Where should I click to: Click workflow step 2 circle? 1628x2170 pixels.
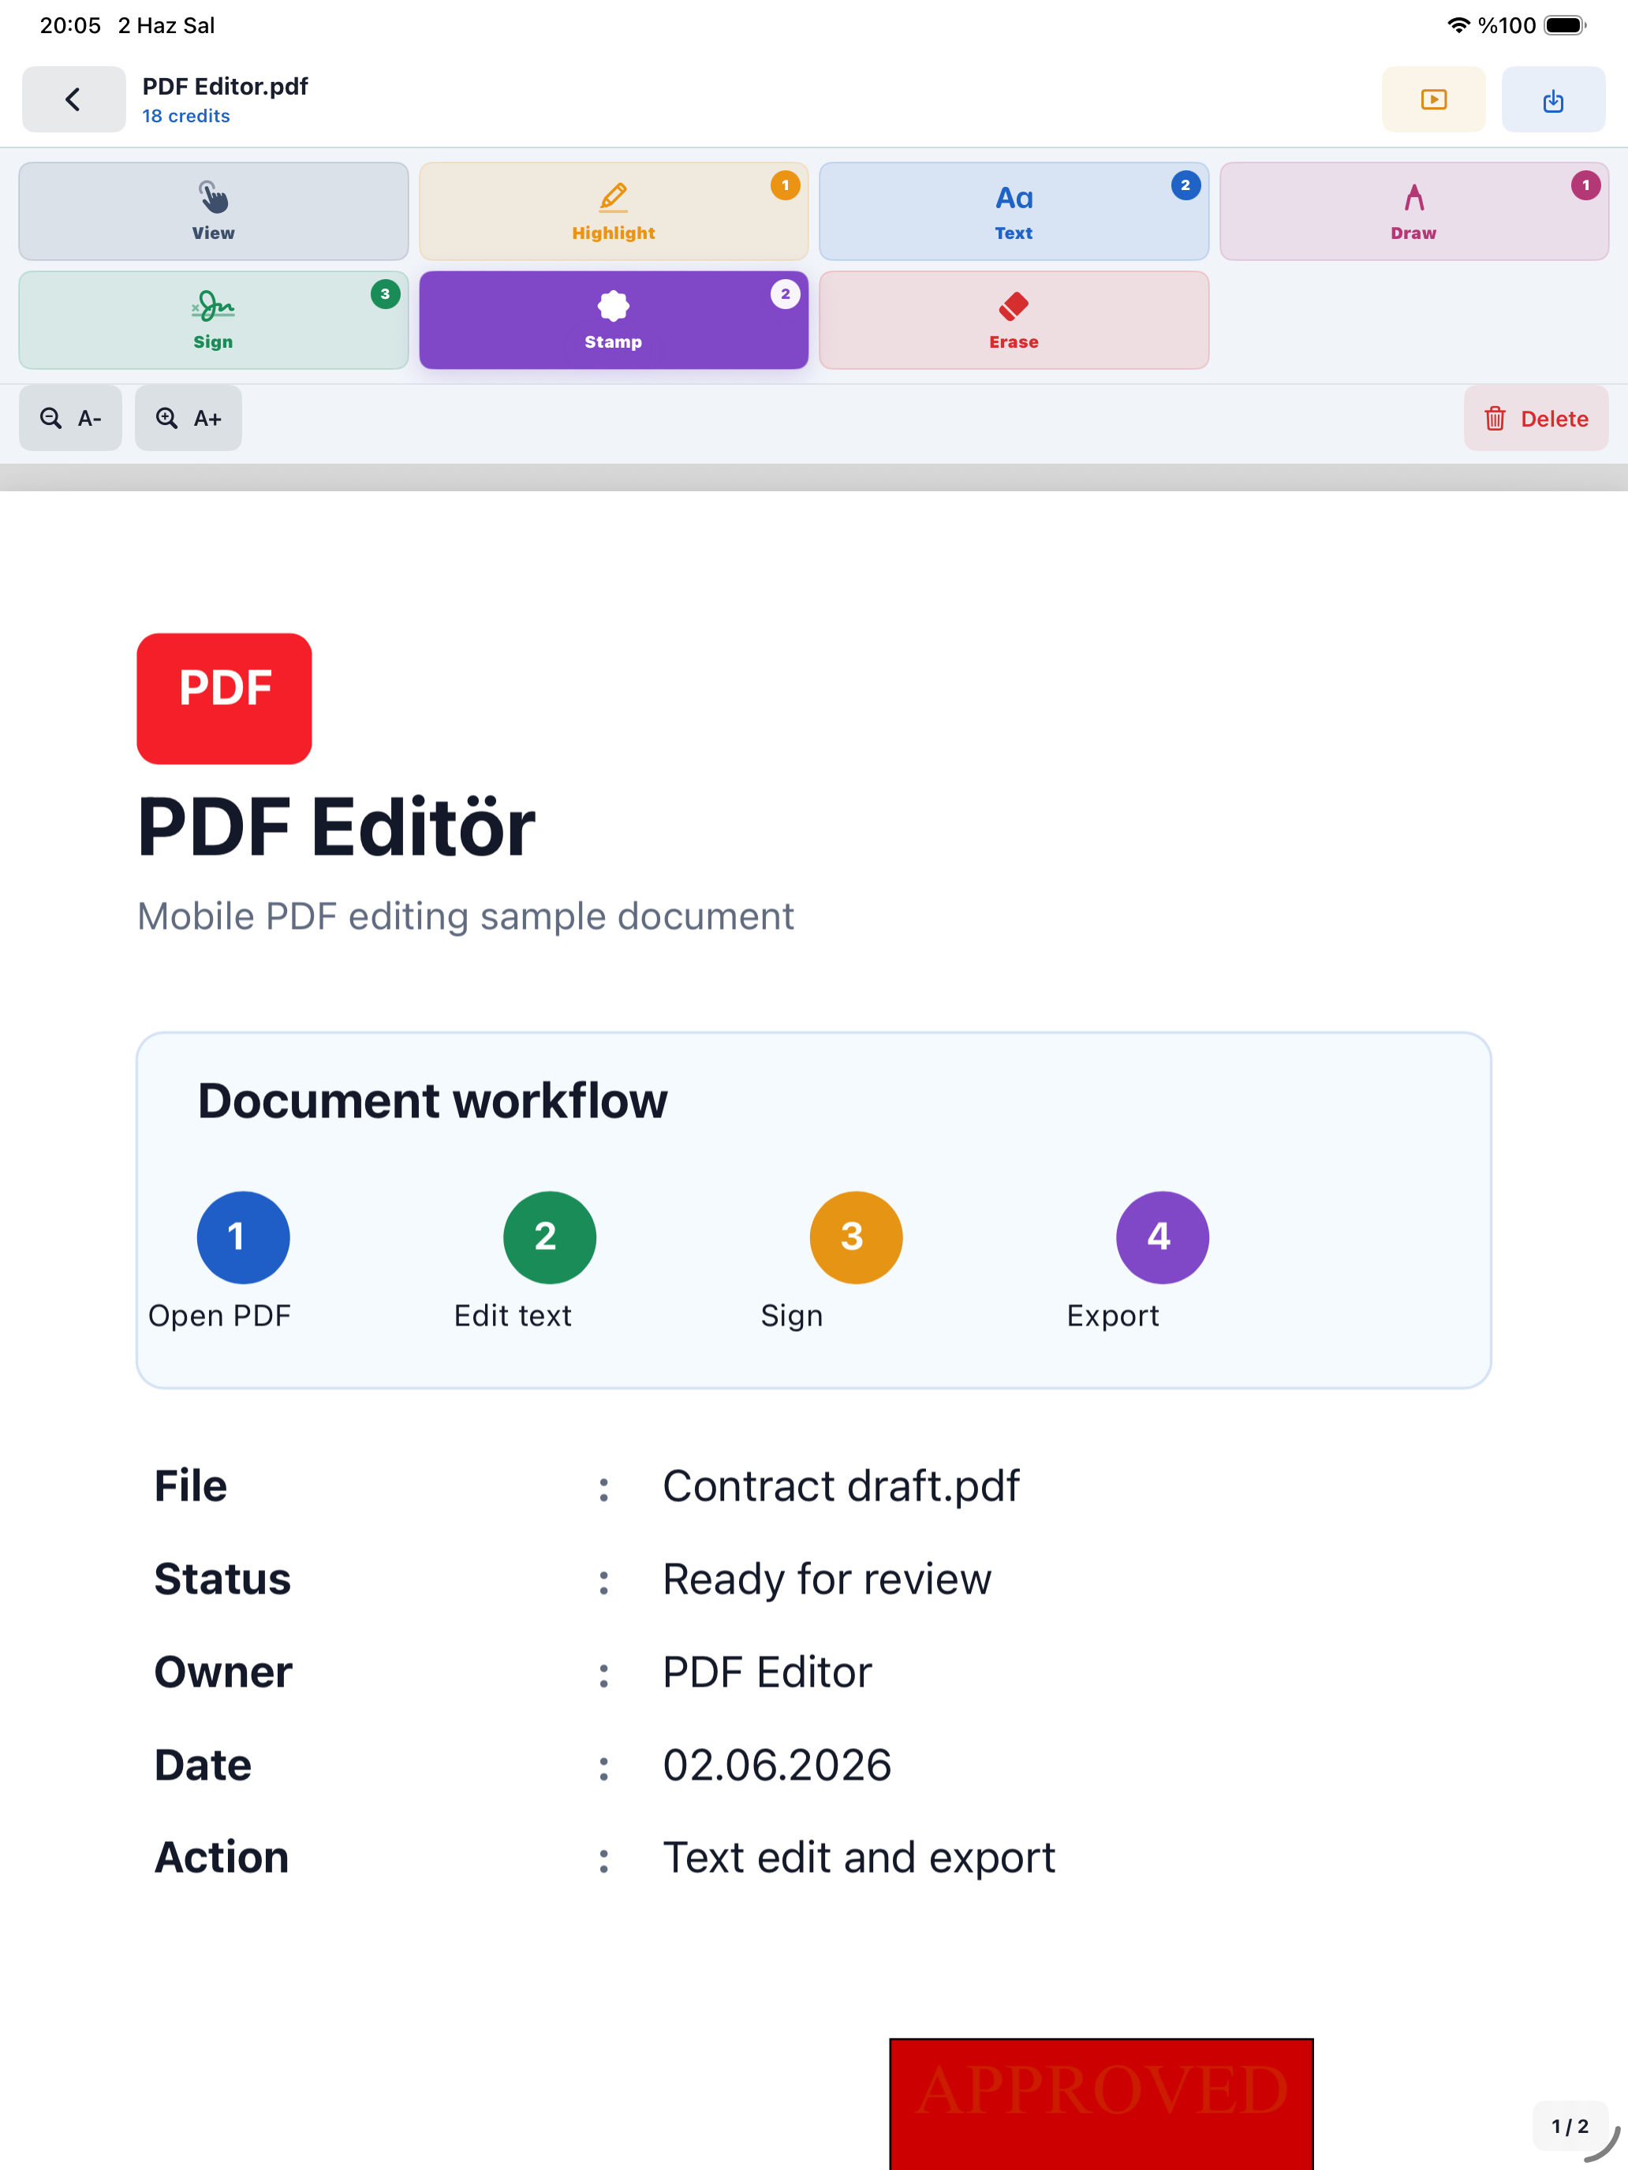(550, 1237)
